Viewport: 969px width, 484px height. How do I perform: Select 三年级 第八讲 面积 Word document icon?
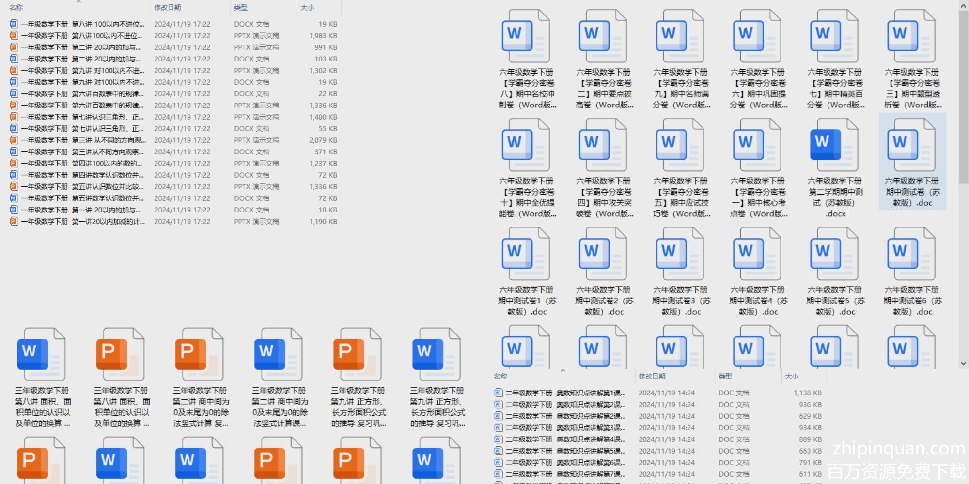(x=41, y=354)
